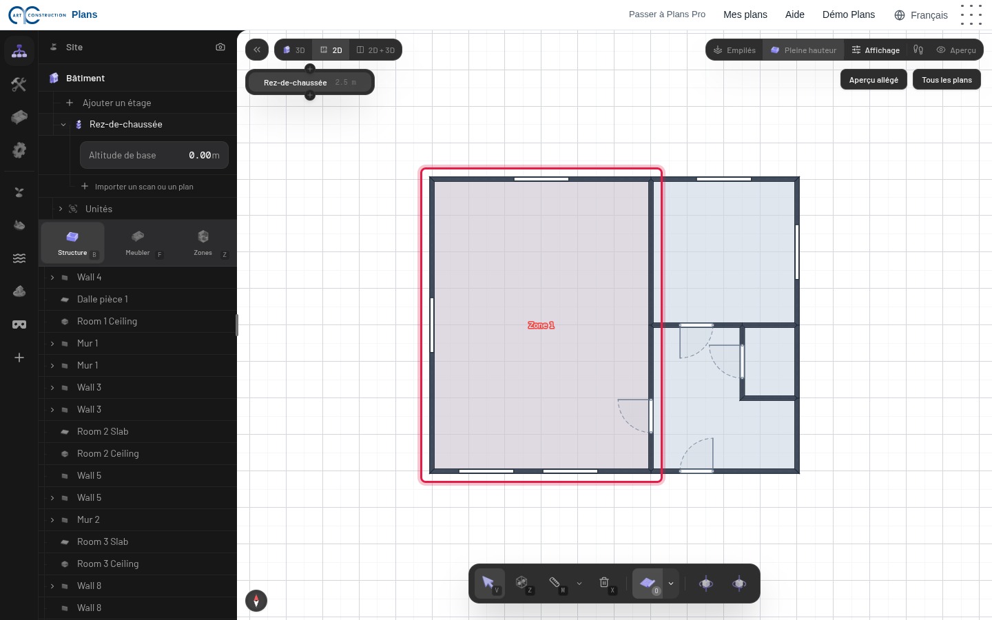
Task: Open the plant sprout sidebar panel
Action: [19, 192]
